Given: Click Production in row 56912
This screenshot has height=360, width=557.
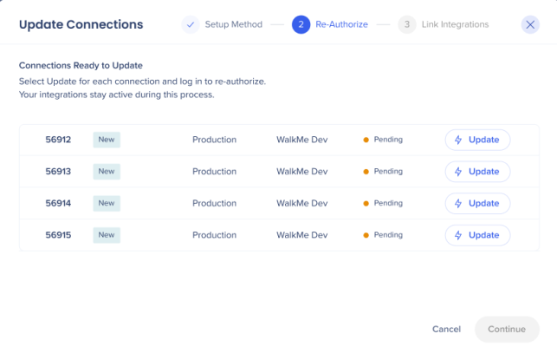Looking at the screenshot, I should [x=214, y=140].
